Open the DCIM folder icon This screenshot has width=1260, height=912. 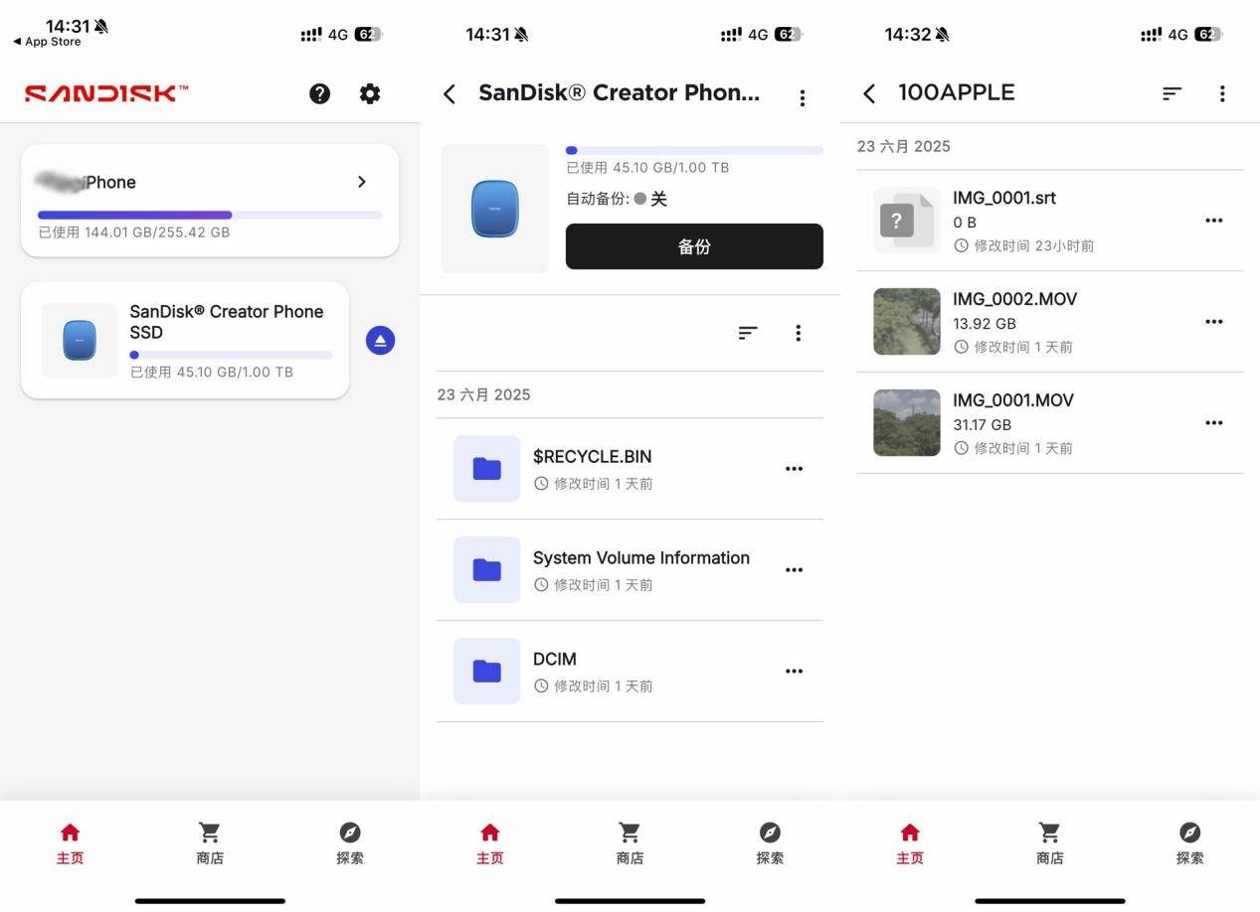click(486, 672)
